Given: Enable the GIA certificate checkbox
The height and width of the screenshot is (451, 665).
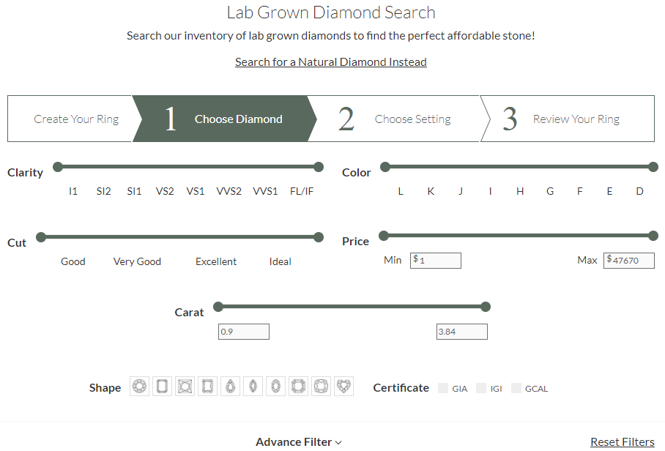Looking at the screenshot, I should tap(443, 389).
